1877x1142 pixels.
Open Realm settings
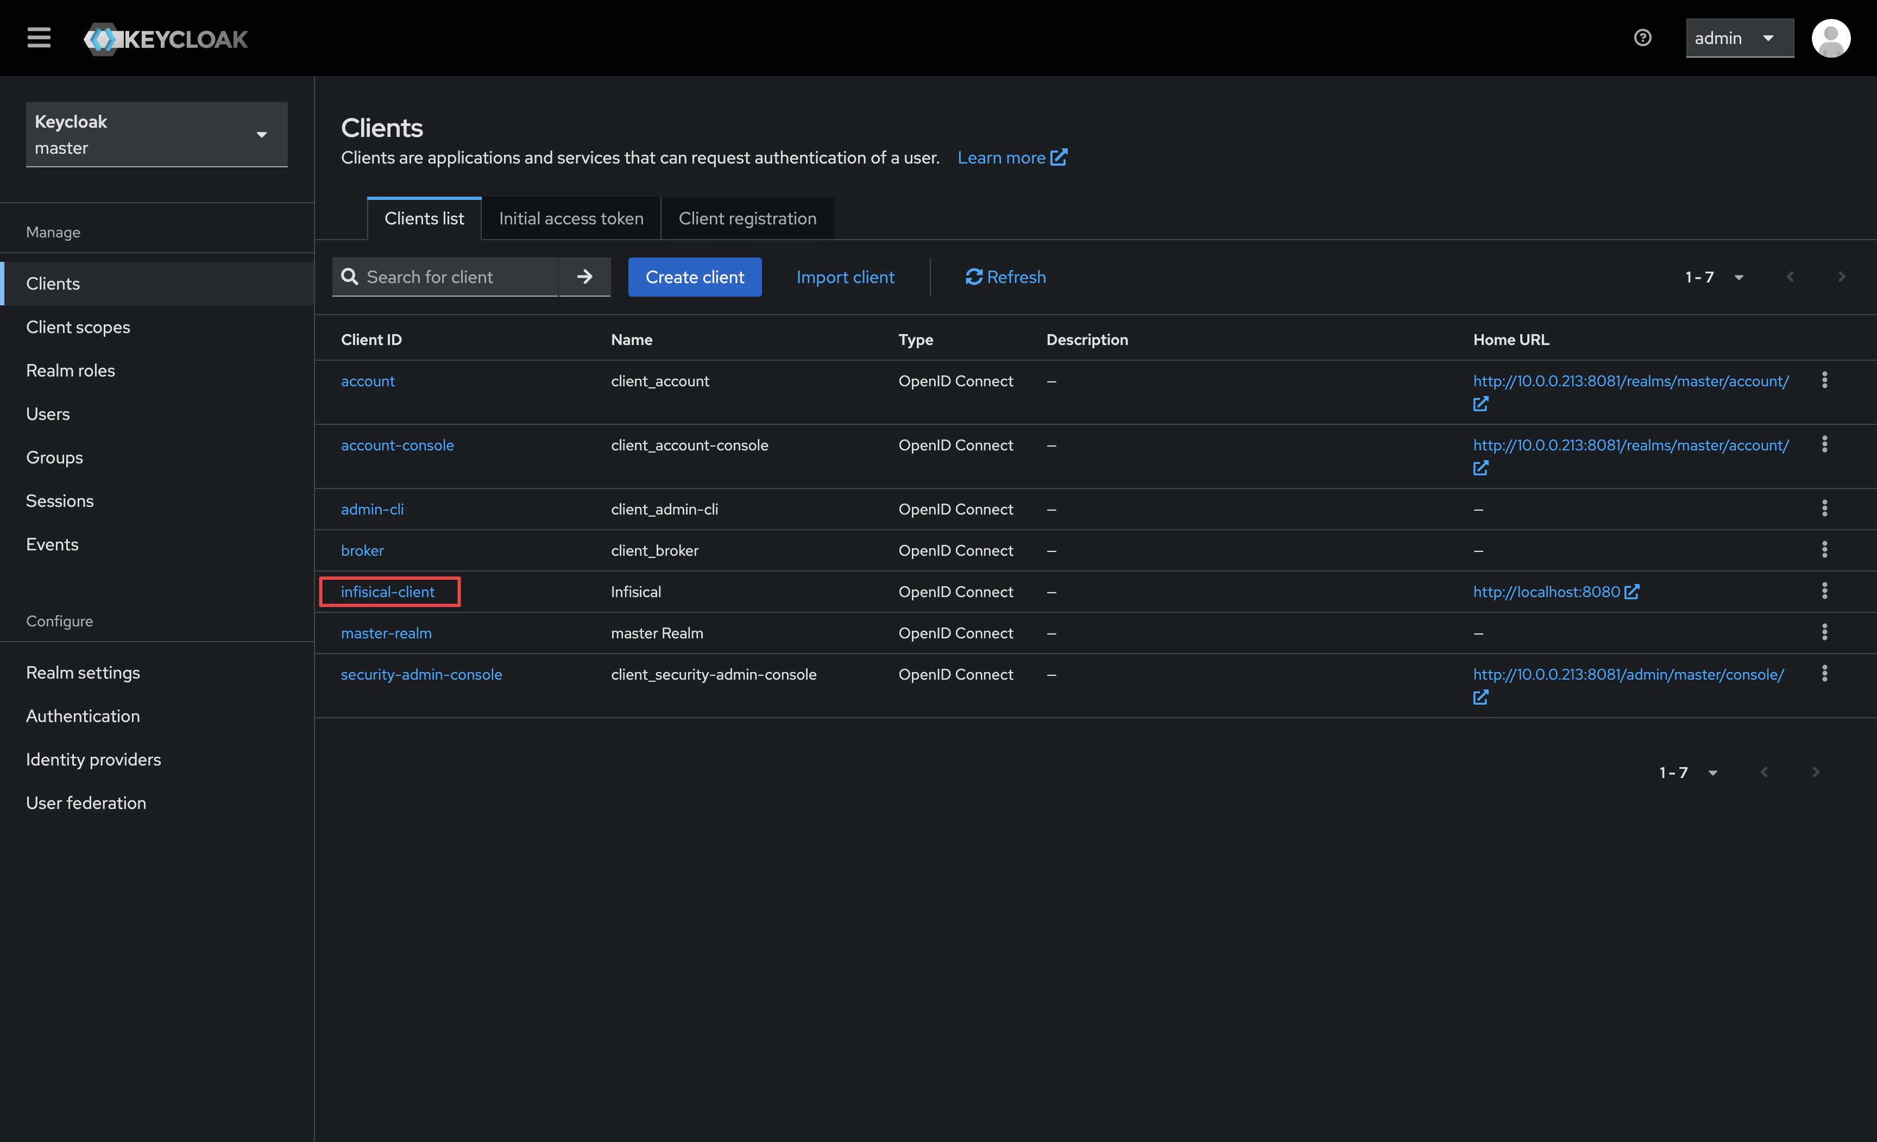157,673
